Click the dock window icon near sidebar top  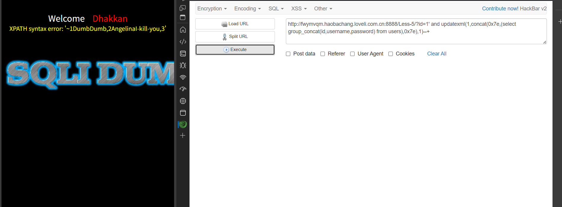pyautogui.click(x=183, y=17)
